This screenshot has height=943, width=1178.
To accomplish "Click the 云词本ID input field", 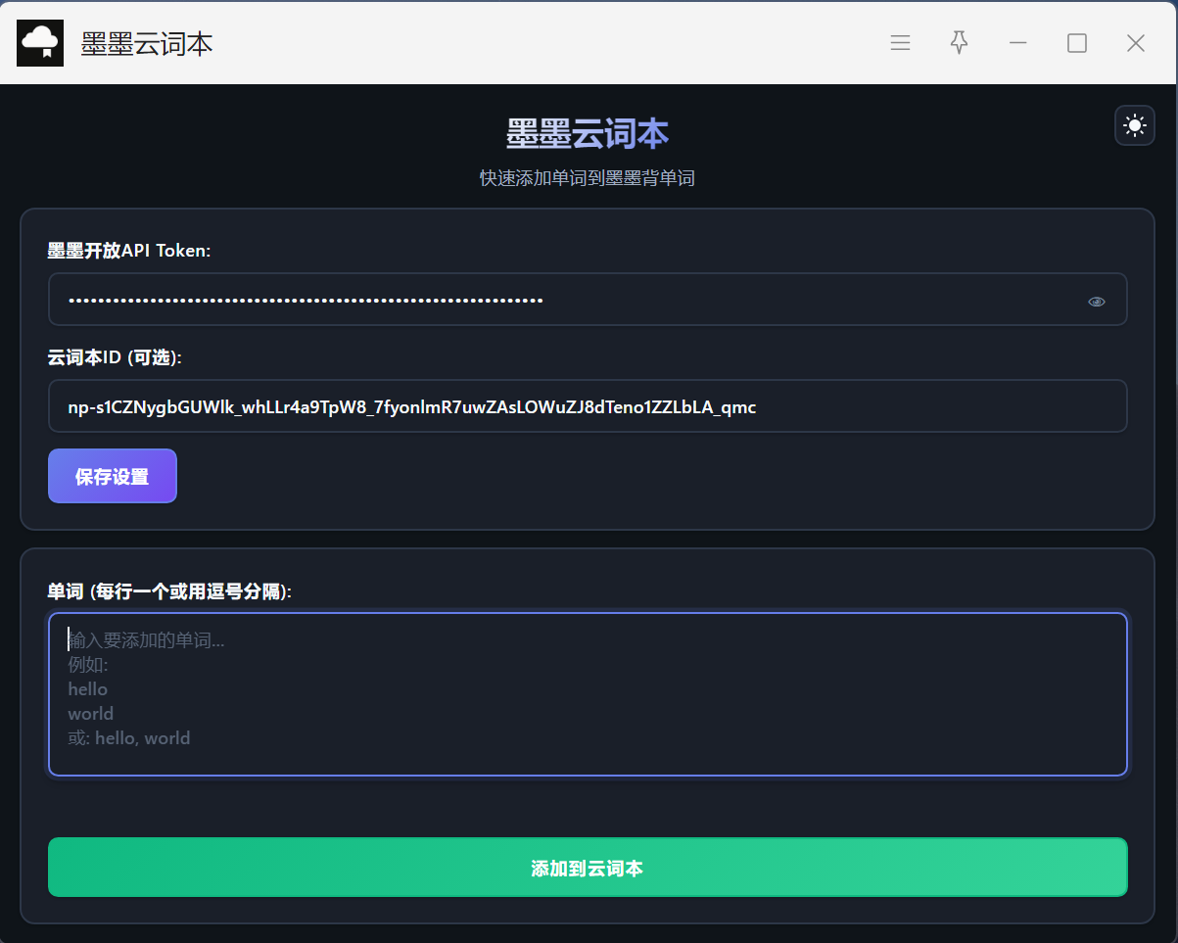I will point(588,405).
